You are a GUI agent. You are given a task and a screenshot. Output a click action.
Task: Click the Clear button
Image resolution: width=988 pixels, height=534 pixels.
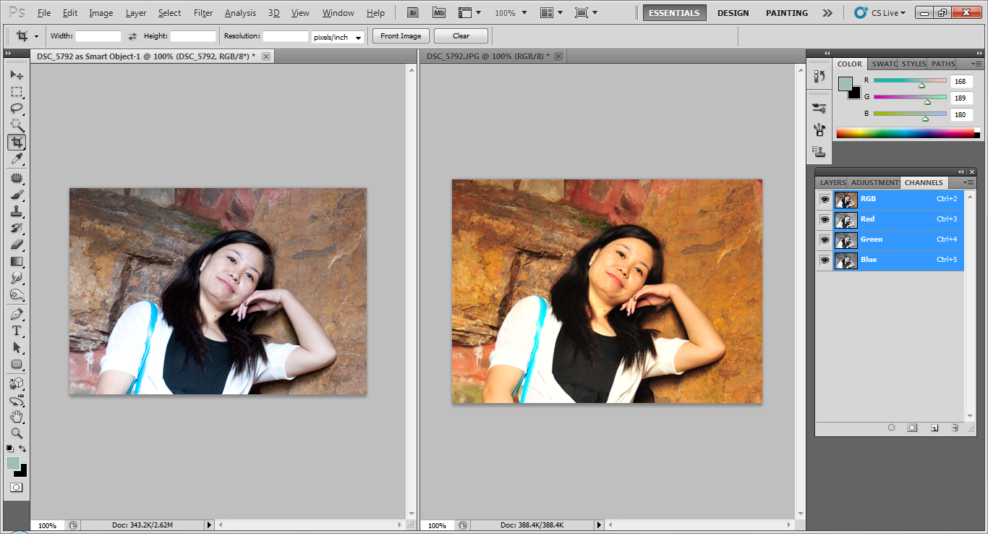point(461,36)
